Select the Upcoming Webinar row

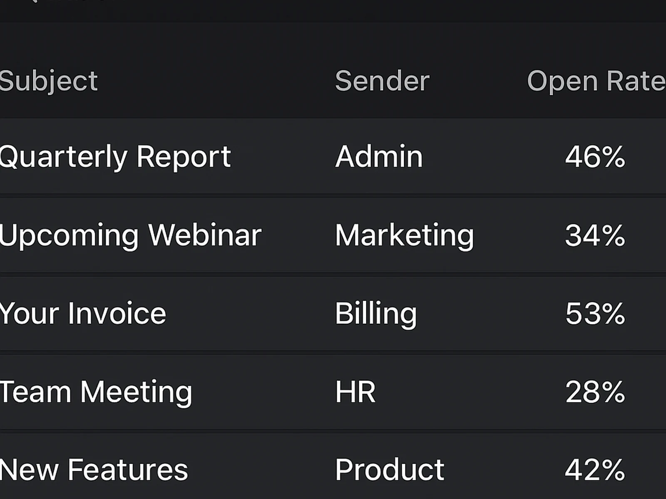click(x=291, y=234)
